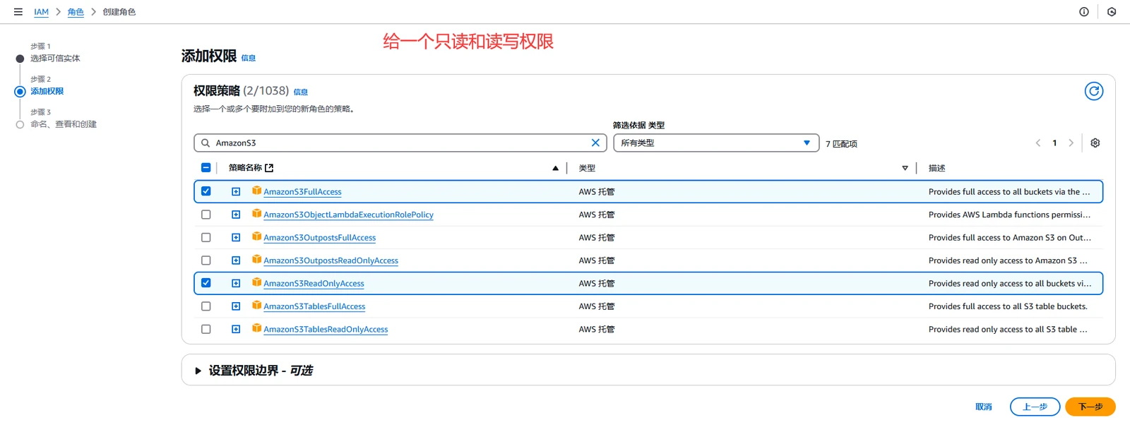
Task: Expand AmazonS3TablesFullAccess policy details
Action: [236, 306]
